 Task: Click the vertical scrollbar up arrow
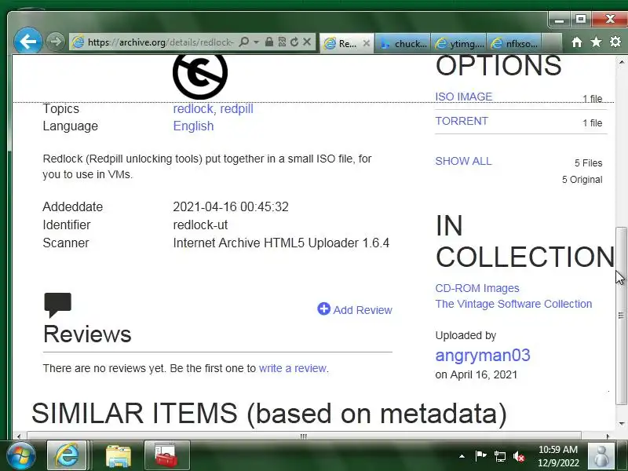[x=621, y=62]
